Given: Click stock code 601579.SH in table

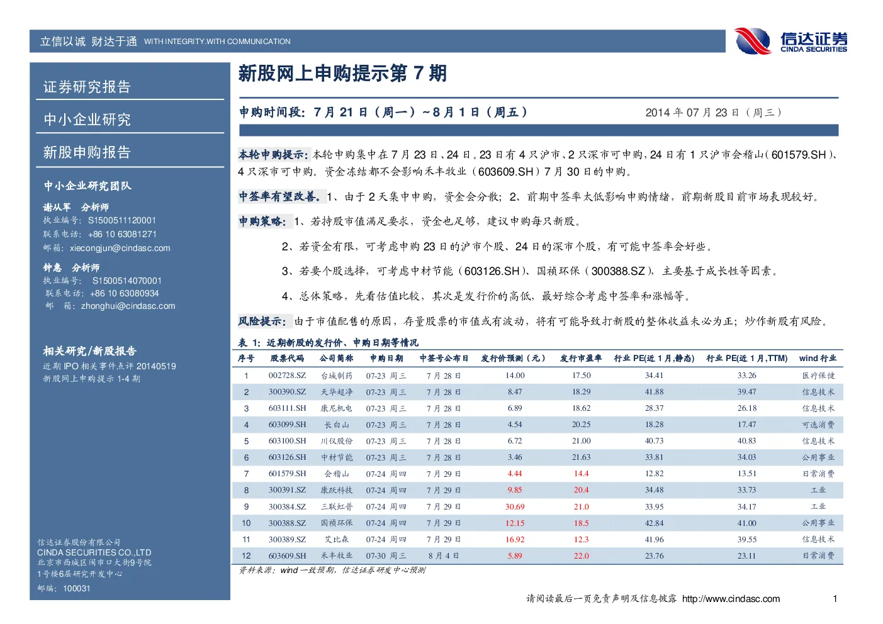Looking at the screenshot, I should (x=287, y=474).
